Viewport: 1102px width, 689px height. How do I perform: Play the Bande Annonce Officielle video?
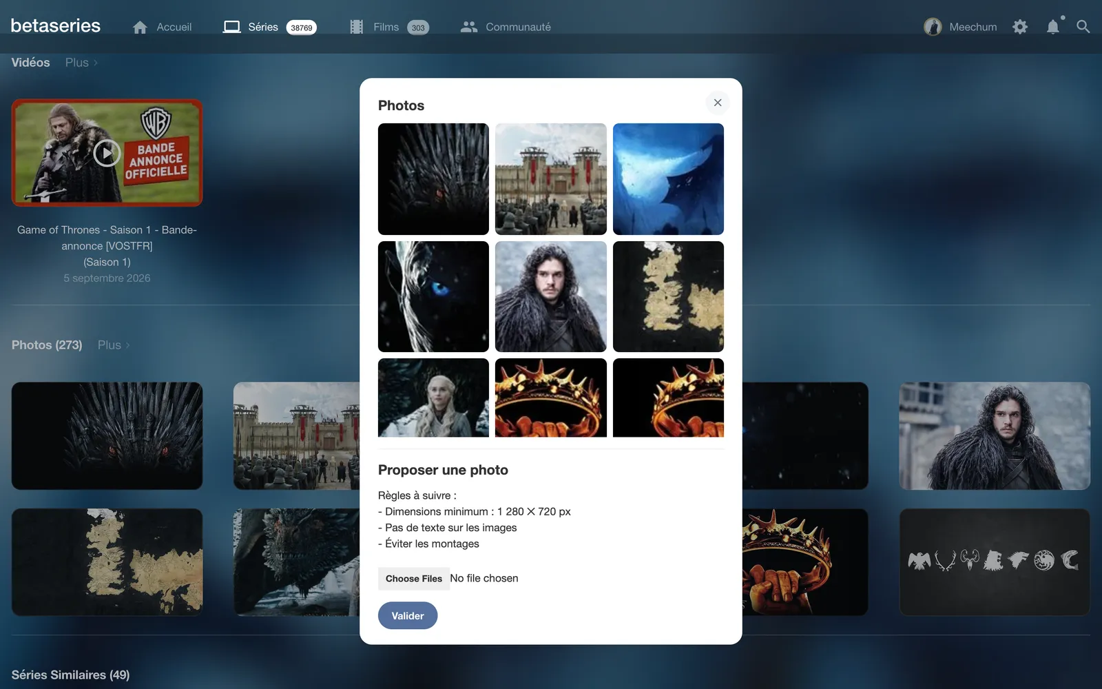[107, 153]
